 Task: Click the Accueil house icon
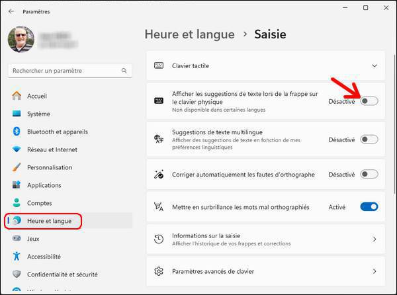(x=17, y=96)
